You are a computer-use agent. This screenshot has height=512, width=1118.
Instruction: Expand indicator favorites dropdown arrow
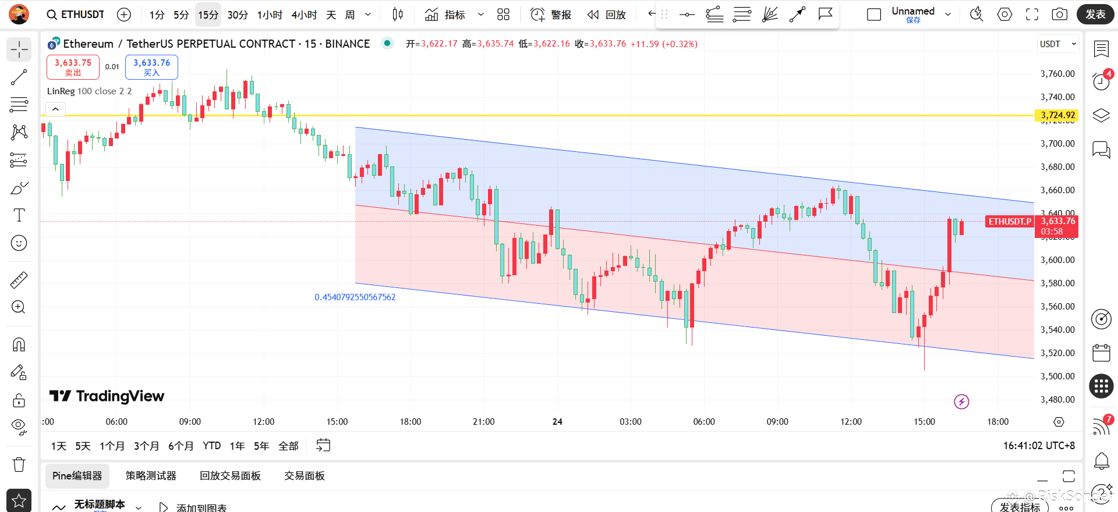pyautogui.click(x=481, y=15)
